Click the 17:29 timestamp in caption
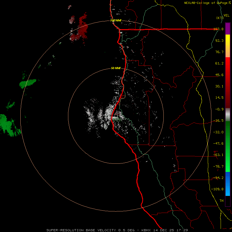Image resolution: width=232 pixels, height=232 pixels. click(x=183, y=230)
